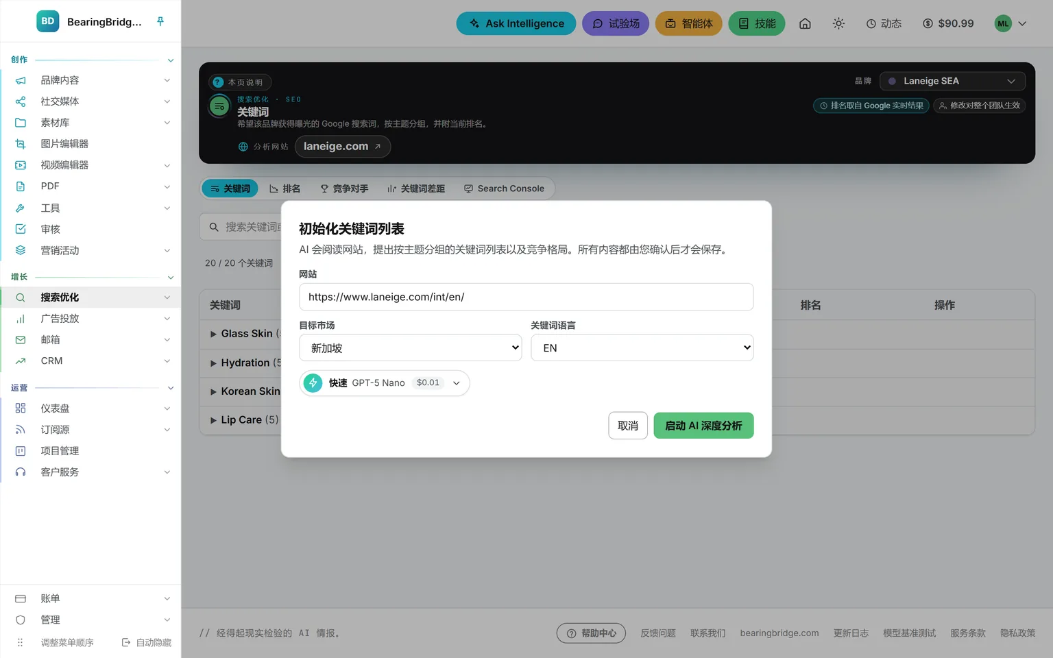The image size is (1053, 658).
Task: Open 营销活动 in the sidebar
Action: pyautogui.click(x=90, y=250)
